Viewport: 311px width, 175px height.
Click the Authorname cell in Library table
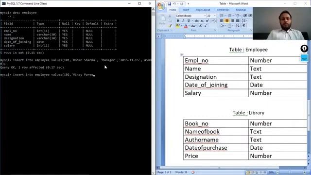pyautogui.click(x=216, y=140)
